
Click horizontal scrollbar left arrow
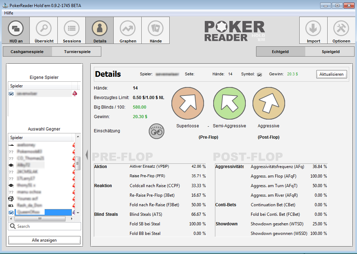pos(11,219)
